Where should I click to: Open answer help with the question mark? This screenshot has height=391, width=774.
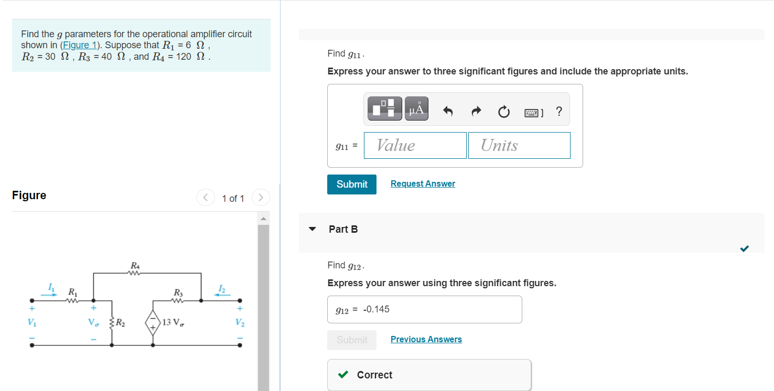coord(558,111)
